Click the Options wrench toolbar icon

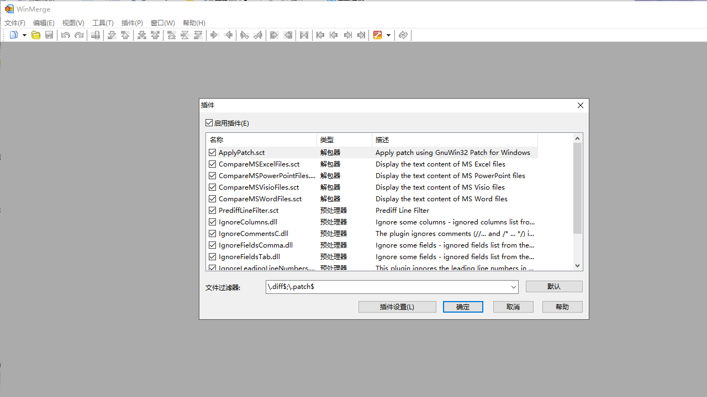pyautogui.click(x=378, y=35)
